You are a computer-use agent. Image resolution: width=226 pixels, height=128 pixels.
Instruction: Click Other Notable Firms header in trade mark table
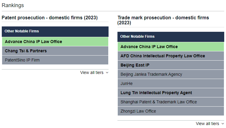click(137, 37)
